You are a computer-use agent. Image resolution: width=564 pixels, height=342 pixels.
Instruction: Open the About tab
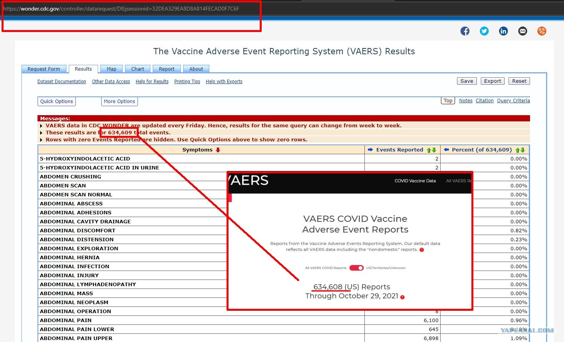coord(196,69)
